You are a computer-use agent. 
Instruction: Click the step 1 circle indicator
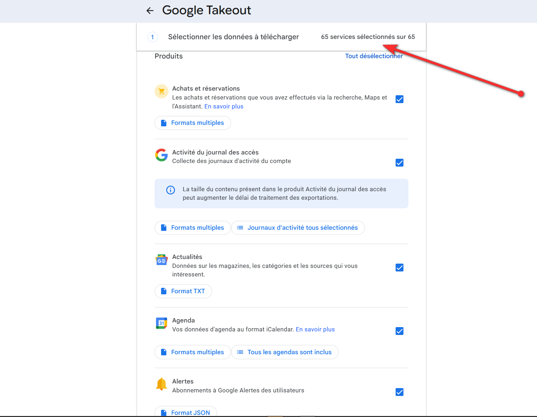[x=152, y=37]
